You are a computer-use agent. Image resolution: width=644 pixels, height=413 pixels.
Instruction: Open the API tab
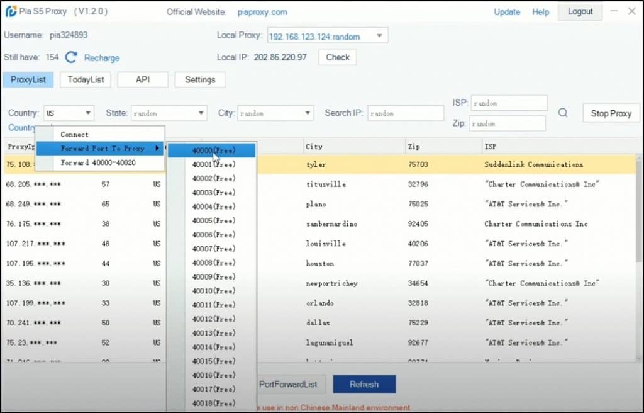point(143,79)
